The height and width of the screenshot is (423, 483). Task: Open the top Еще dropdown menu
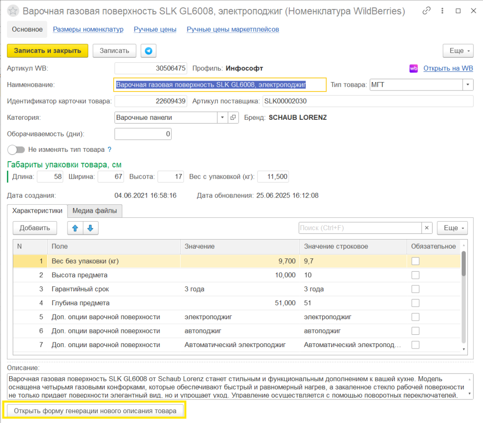[458, 50]
